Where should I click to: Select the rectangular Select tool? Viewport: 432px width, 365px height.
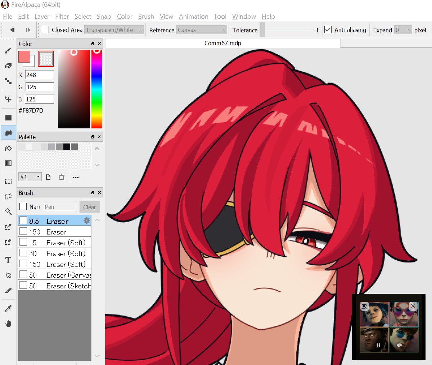8,181
